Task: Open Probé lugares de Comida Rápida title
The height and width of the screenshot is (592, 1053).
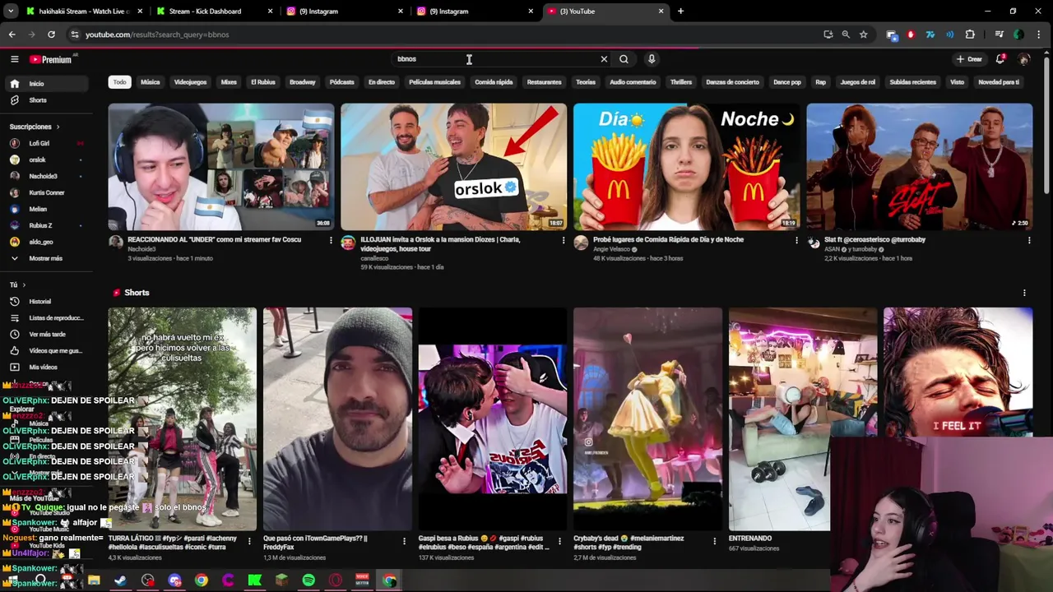Action: pyautogui.click(x=668, y=239)
